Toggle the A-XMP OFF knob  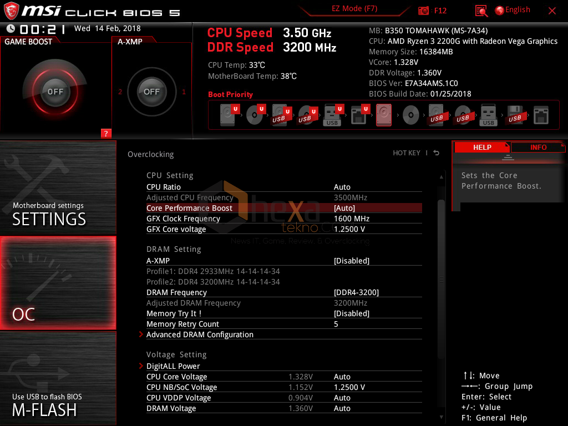pos(152,92)
